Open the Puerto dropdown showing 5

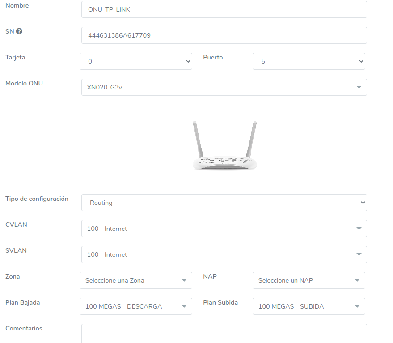[x=308, y=61]
